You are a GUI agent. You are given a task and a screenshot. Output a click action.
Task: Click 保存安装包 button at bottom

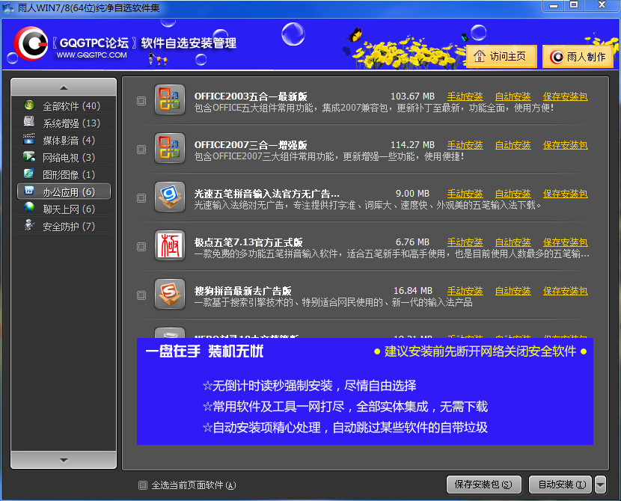[483, 485]
